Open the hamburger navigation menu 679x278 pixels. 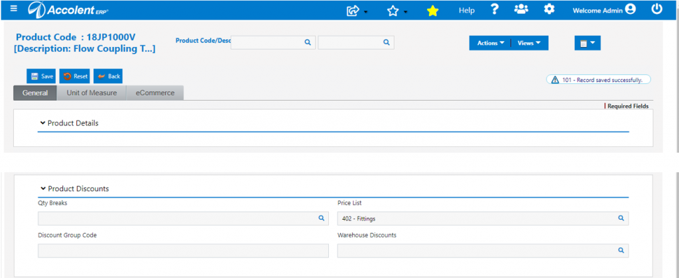coord(14,8)
